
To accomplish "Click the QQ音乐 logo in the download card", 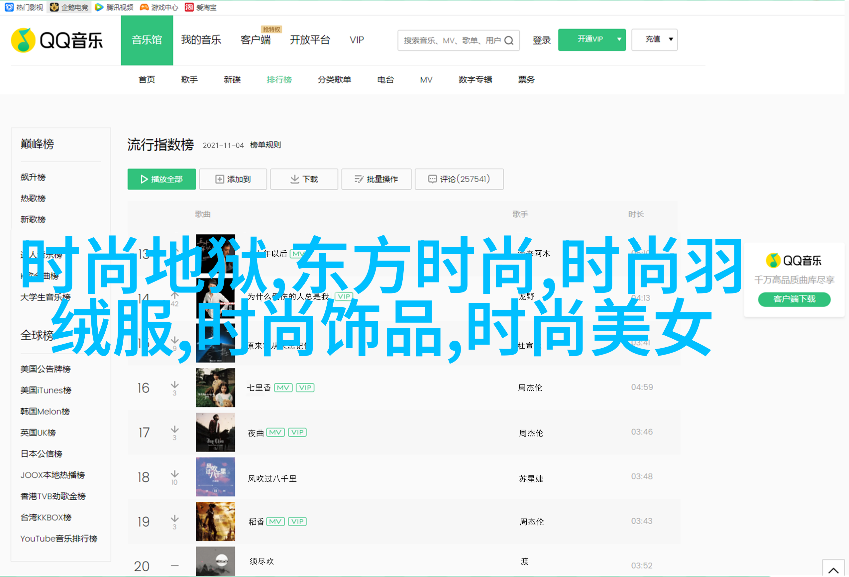I will point(794,260).
